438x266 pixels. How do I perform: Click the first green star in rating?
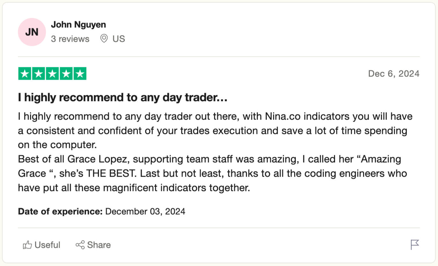(x=25, y=74)
